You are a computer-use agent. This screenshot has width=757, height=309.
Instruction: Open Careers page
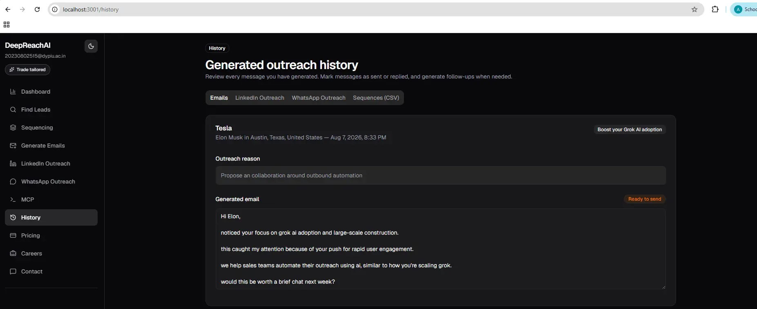point(51,253)
